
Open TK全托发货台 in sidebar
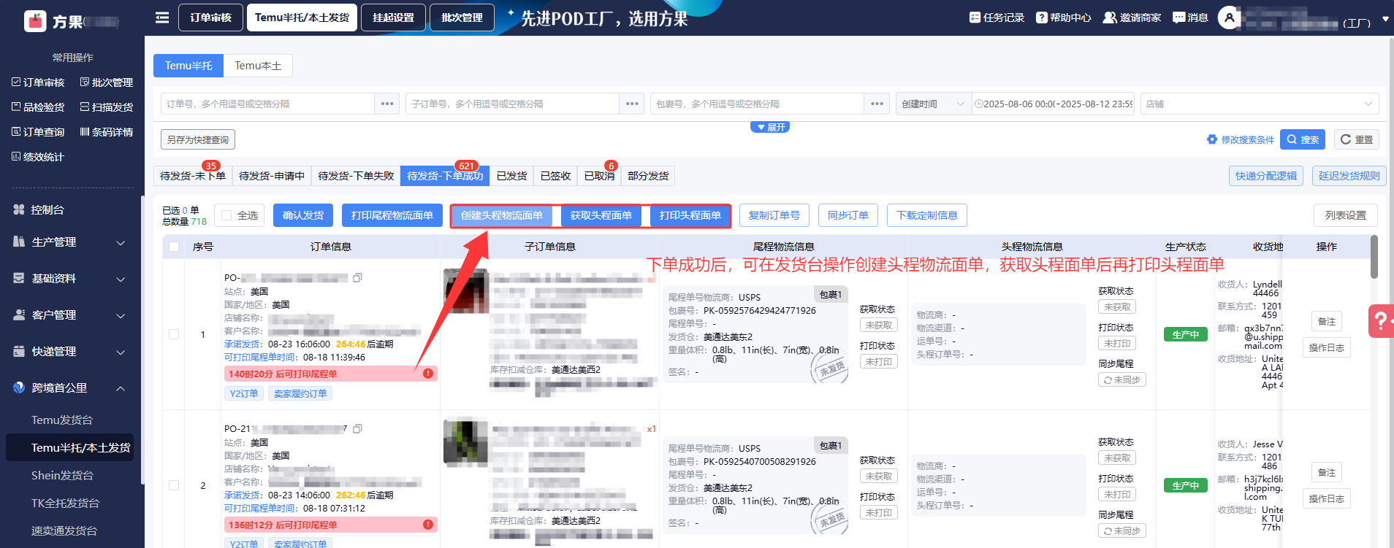pos(65,503)
